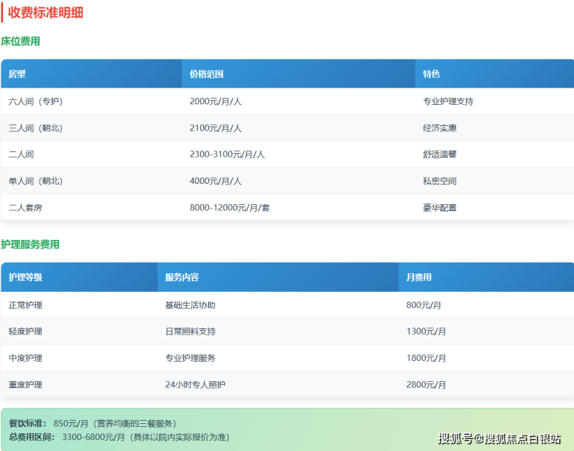Click the 价格范围 column header
Screen dimensions: 574x451
(x=206, y=74)
